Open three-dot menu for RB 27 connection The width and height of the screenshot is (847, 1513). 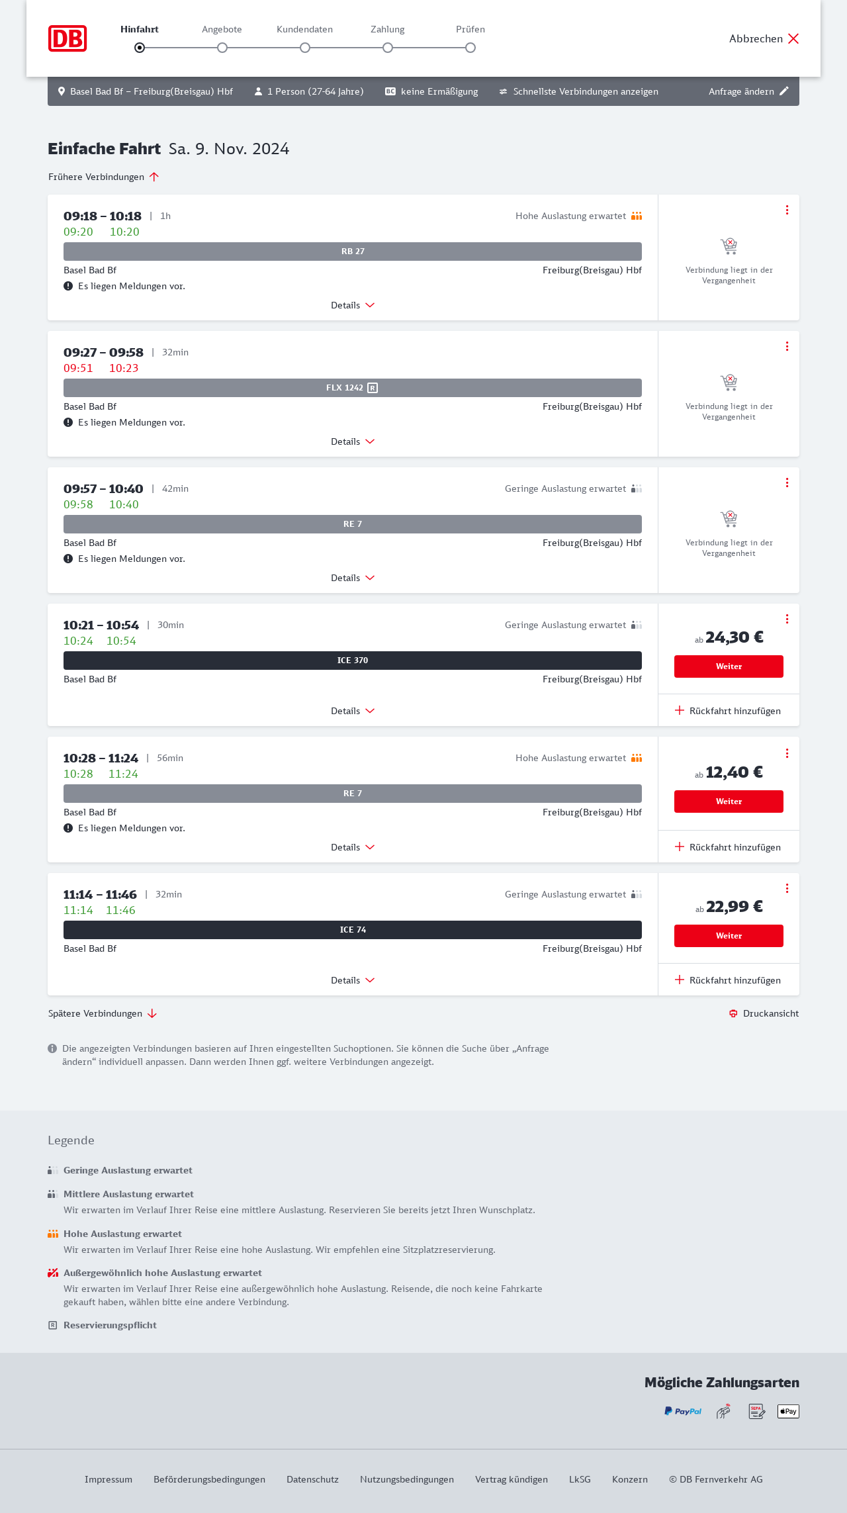(x=787, y=210)
